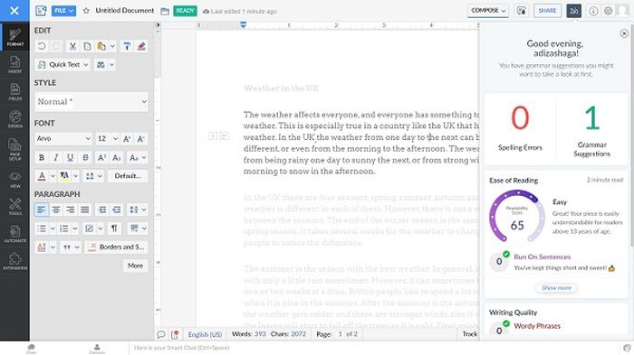
Task: Favorite the document with star icon
Action: pos(86,11)
